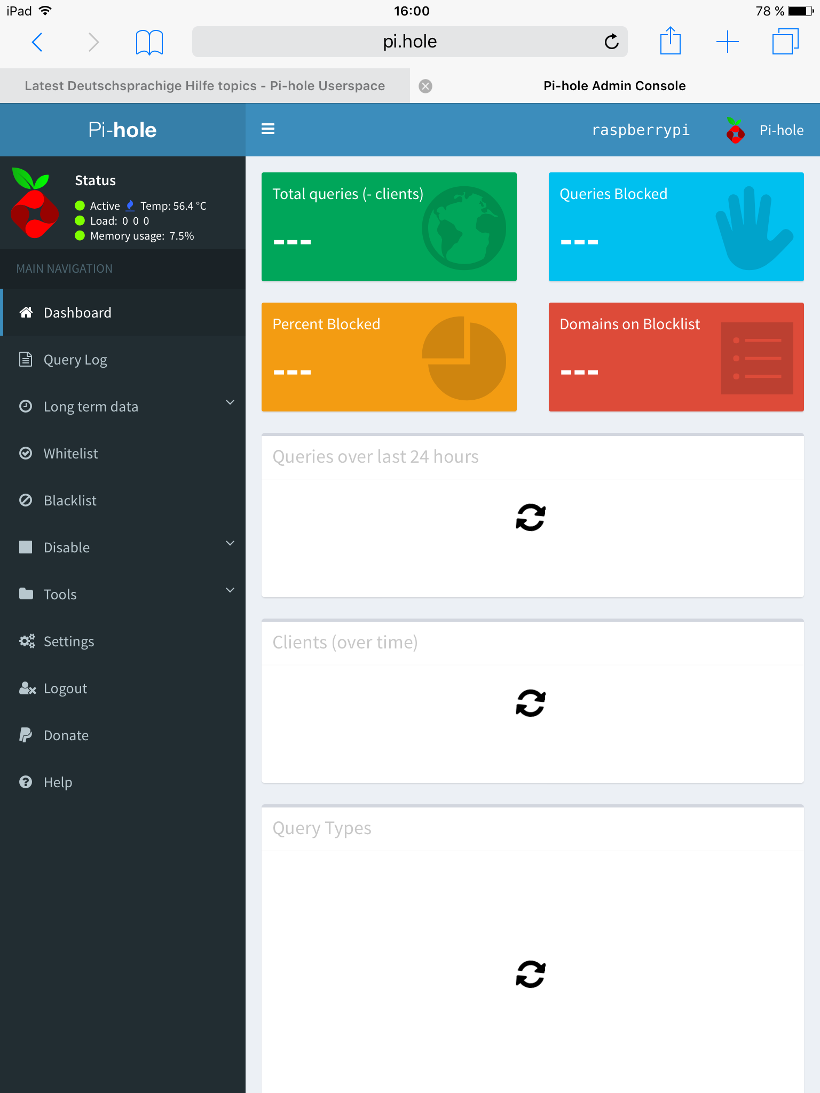Click the Whitelist check-circle icon

pos(26,453)
